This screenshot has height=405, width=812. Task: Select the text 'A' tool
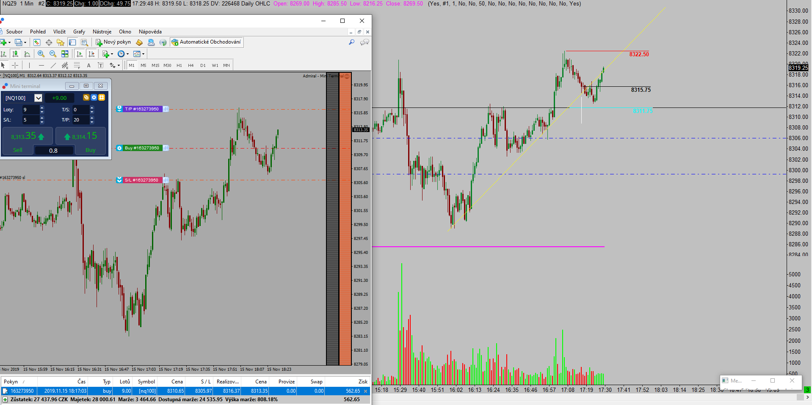88,65
